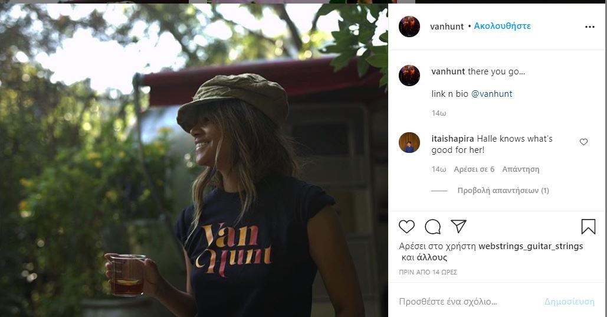The height and width of the screenshot is (317, 607).
Task: Click vanhunt's profile avatar in the header
Action: [409, 27]
